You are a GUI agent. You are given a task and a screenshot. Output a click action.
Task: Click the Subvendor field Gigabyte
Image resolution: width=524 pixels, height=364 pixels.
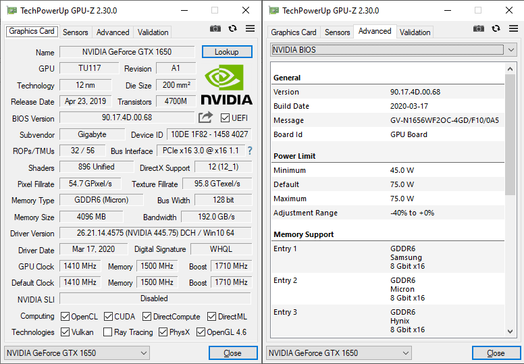[93, 134]
